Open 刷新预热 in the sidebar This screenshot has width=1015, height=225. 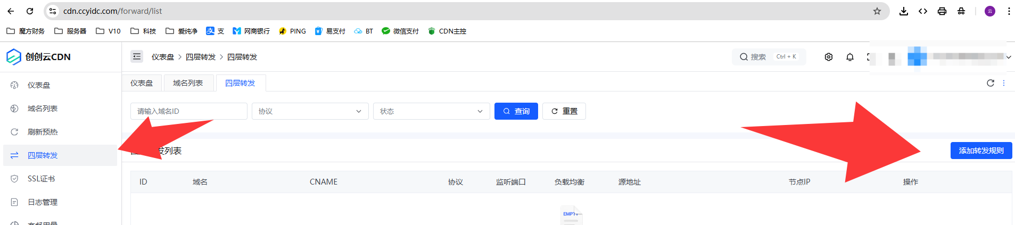(x=43, y=132)
